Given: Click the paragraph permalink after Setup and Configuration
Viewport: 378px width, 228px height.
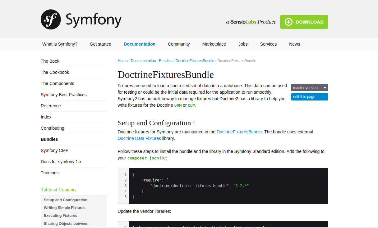Looking at the screenshot, I should [x=194, y=123].
